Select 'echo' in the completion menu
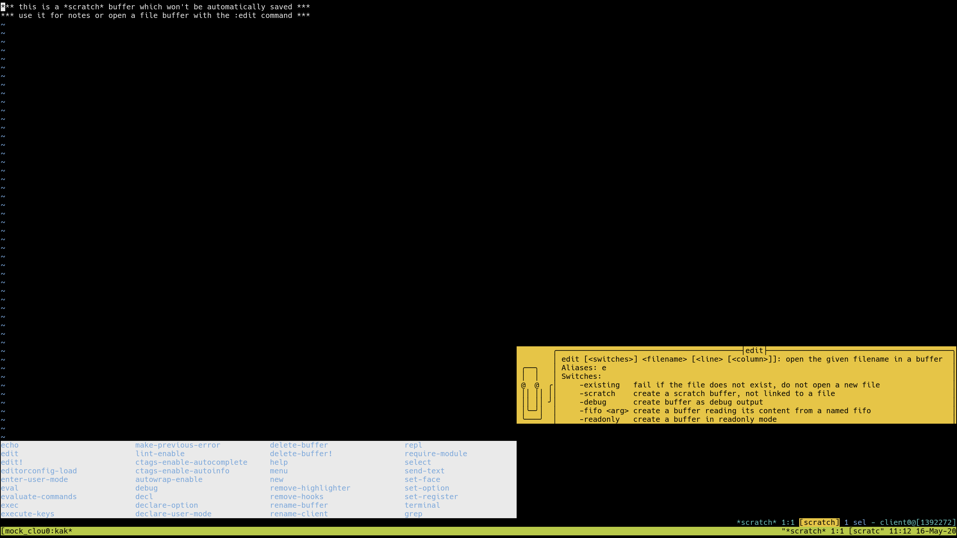Viewport: 957px width, 538px height. (x=10, y=445)
